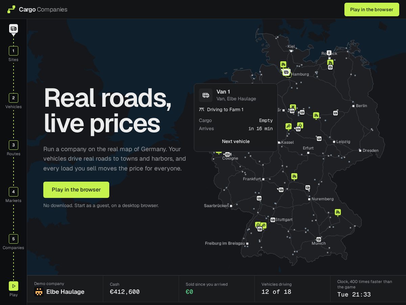Select the forest tree marker north of Erfurt
The height and width of the screenshot is (305, 406).
[300, 125]
